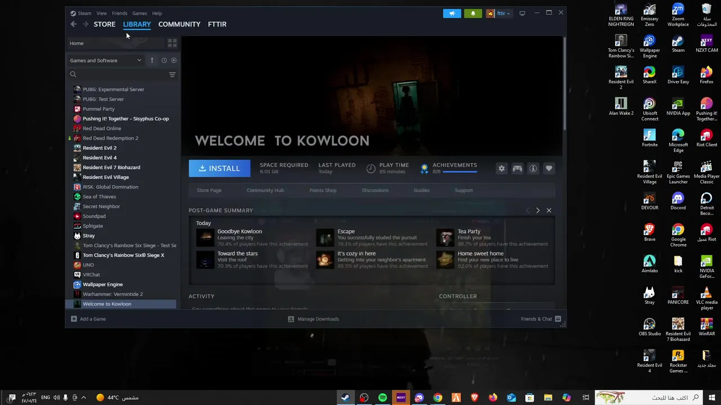Viewport: 721px width, 405px height.
Task: Click the Home library header
Action: tap(116, 43)
